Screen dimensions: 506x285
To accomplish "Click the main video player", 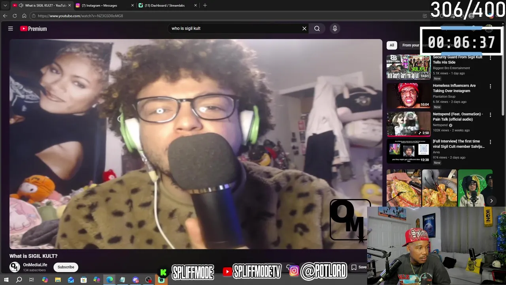I will [x=196, y=144].
